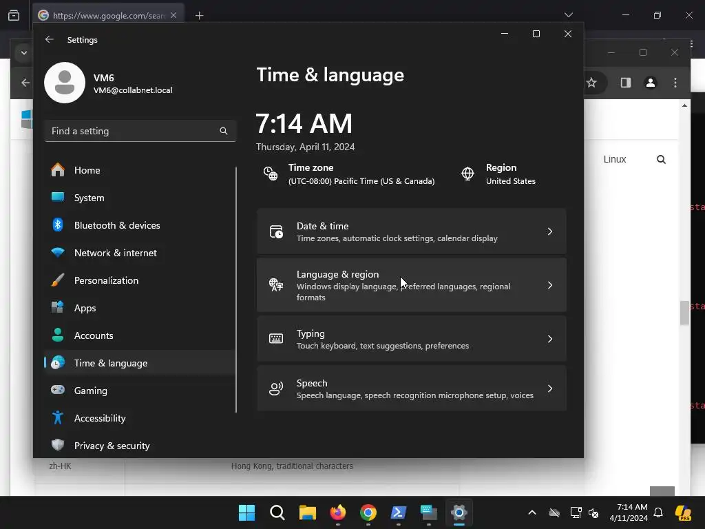Click the Speech voice icon
The image size is (705, 529).
[276, 388]
